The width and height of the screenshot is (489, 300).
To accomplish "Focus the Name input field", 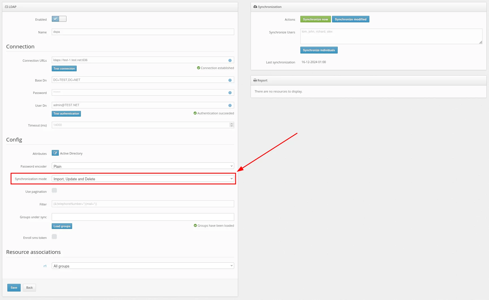I will (143, 32).
